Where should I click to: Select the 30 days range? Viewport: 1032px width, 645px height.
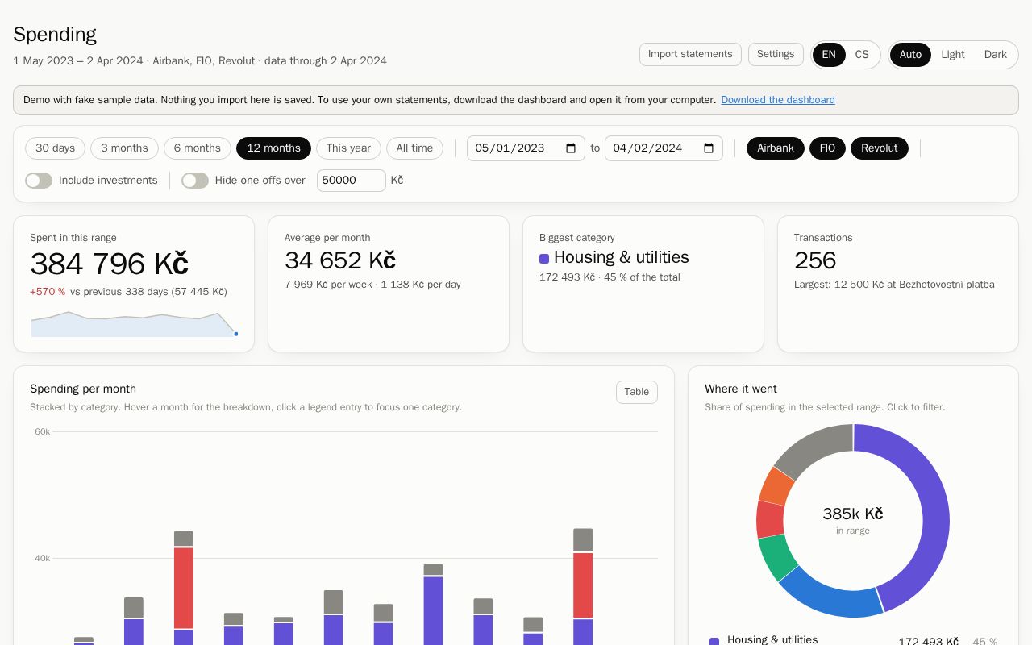(x=55, y=148)
